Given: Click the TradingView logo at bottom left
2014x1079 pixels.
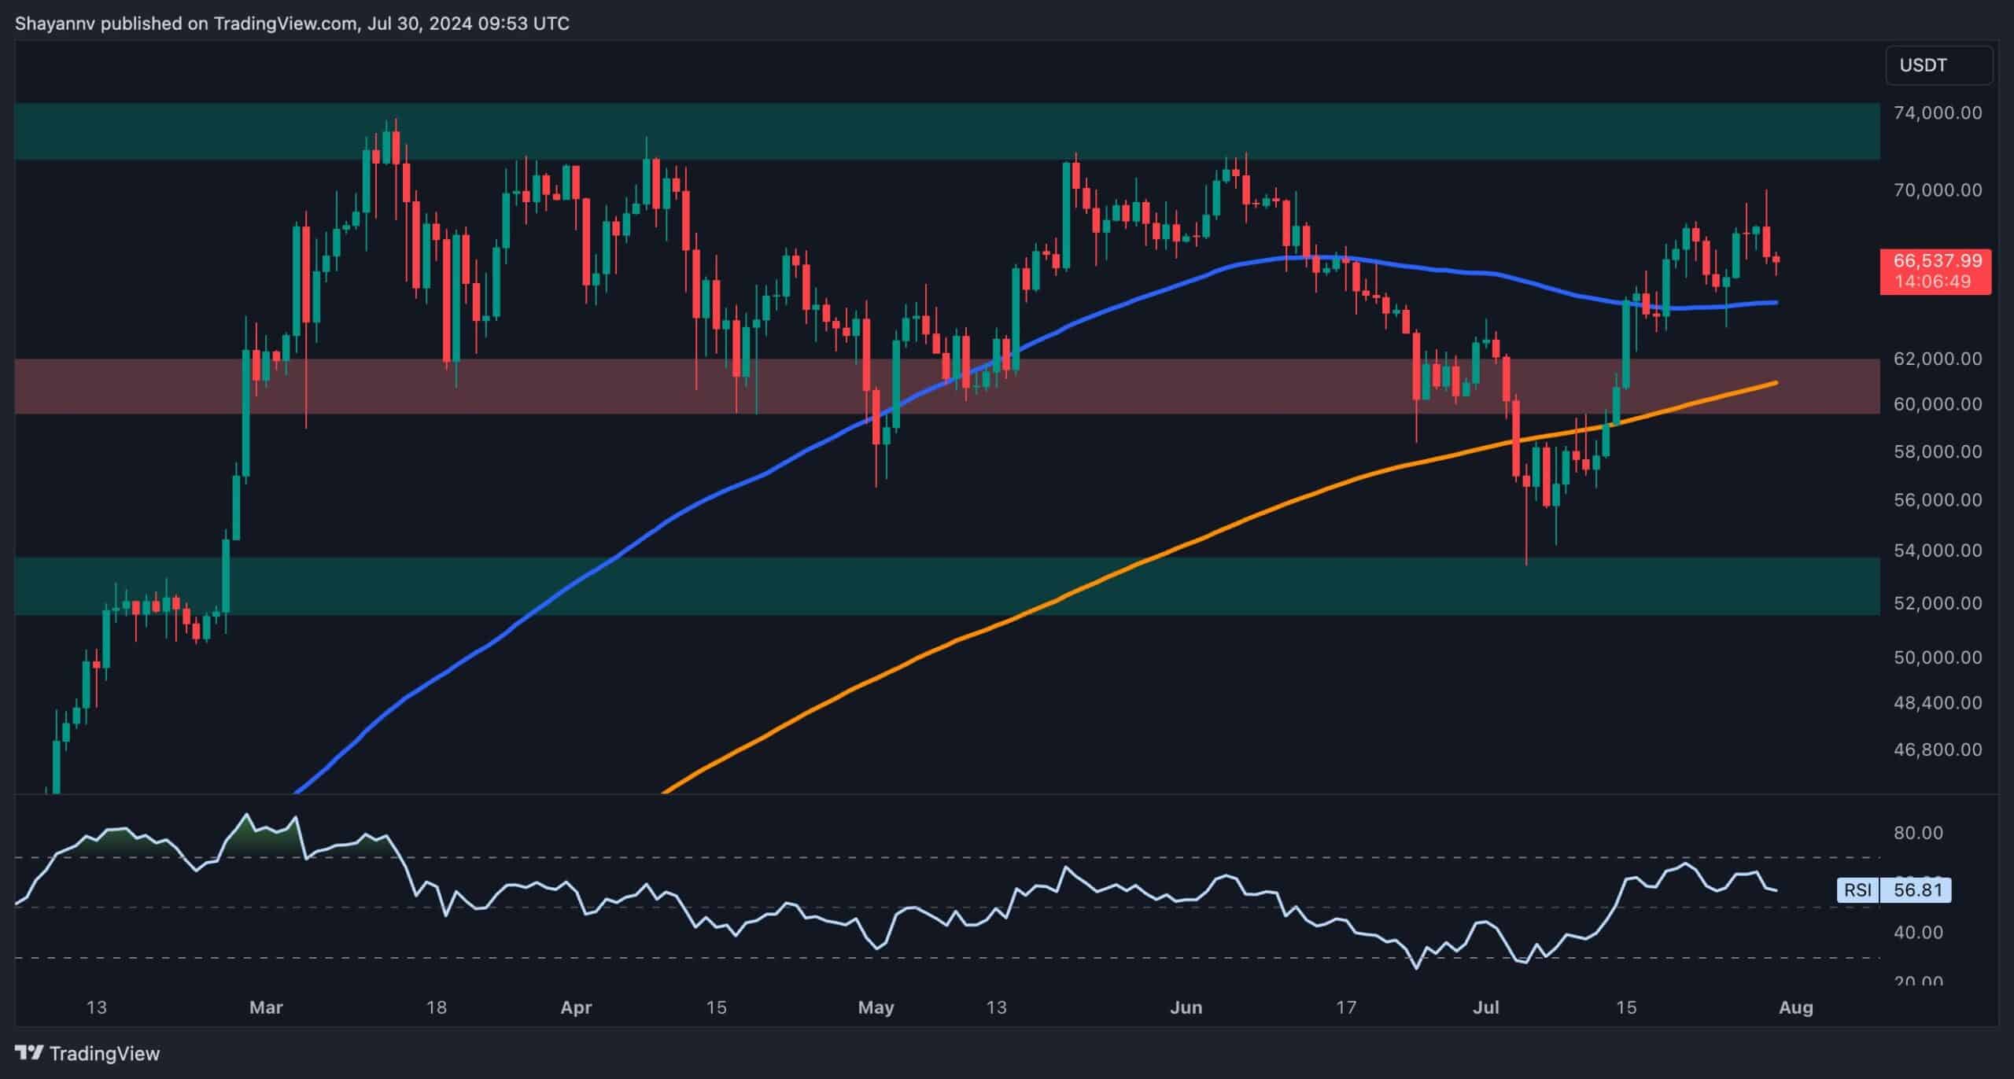Looking at the screenshot, I should coord(87,1053).
